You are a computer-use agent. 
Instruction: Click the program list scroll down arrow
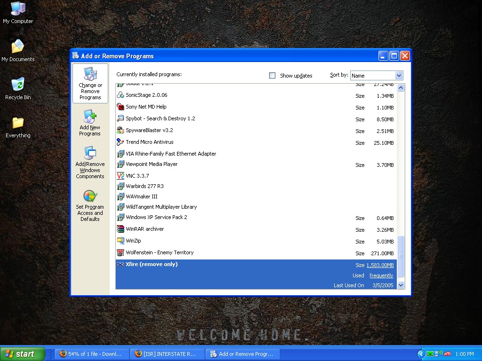tap(401, 285)
